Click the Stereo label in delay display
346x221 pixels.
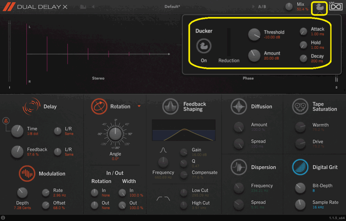tap(98, 78)
